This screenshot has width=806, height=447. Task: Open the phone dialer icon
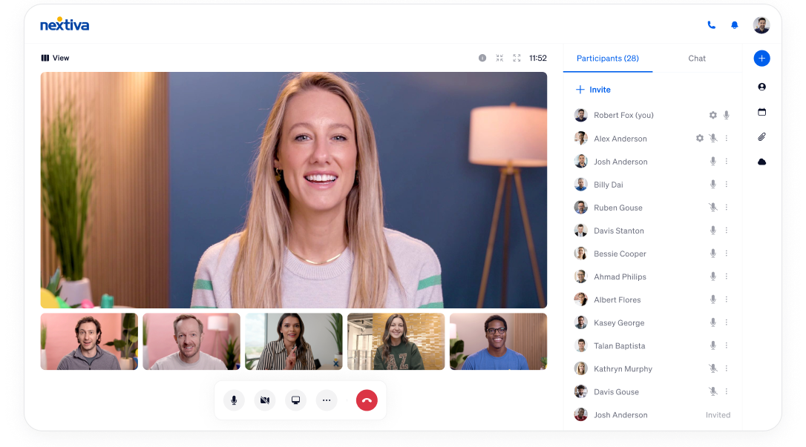710,24
